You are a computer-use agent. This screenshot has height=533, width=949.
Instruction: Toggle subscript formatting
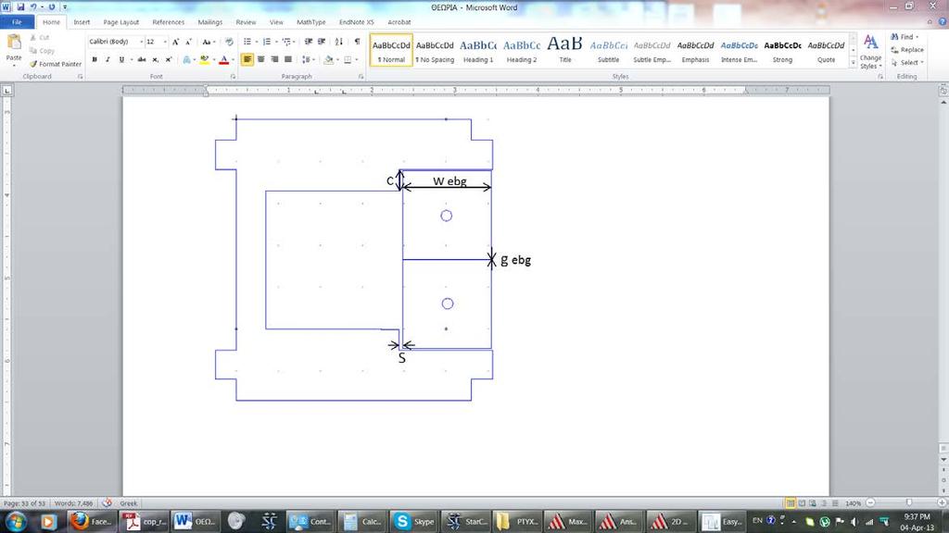coord(155,59)
